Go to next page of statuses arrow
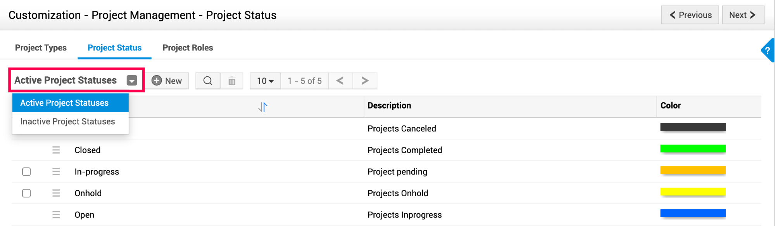Image resolution: width=775 pixels, height=226 pixels. (365, 81)
